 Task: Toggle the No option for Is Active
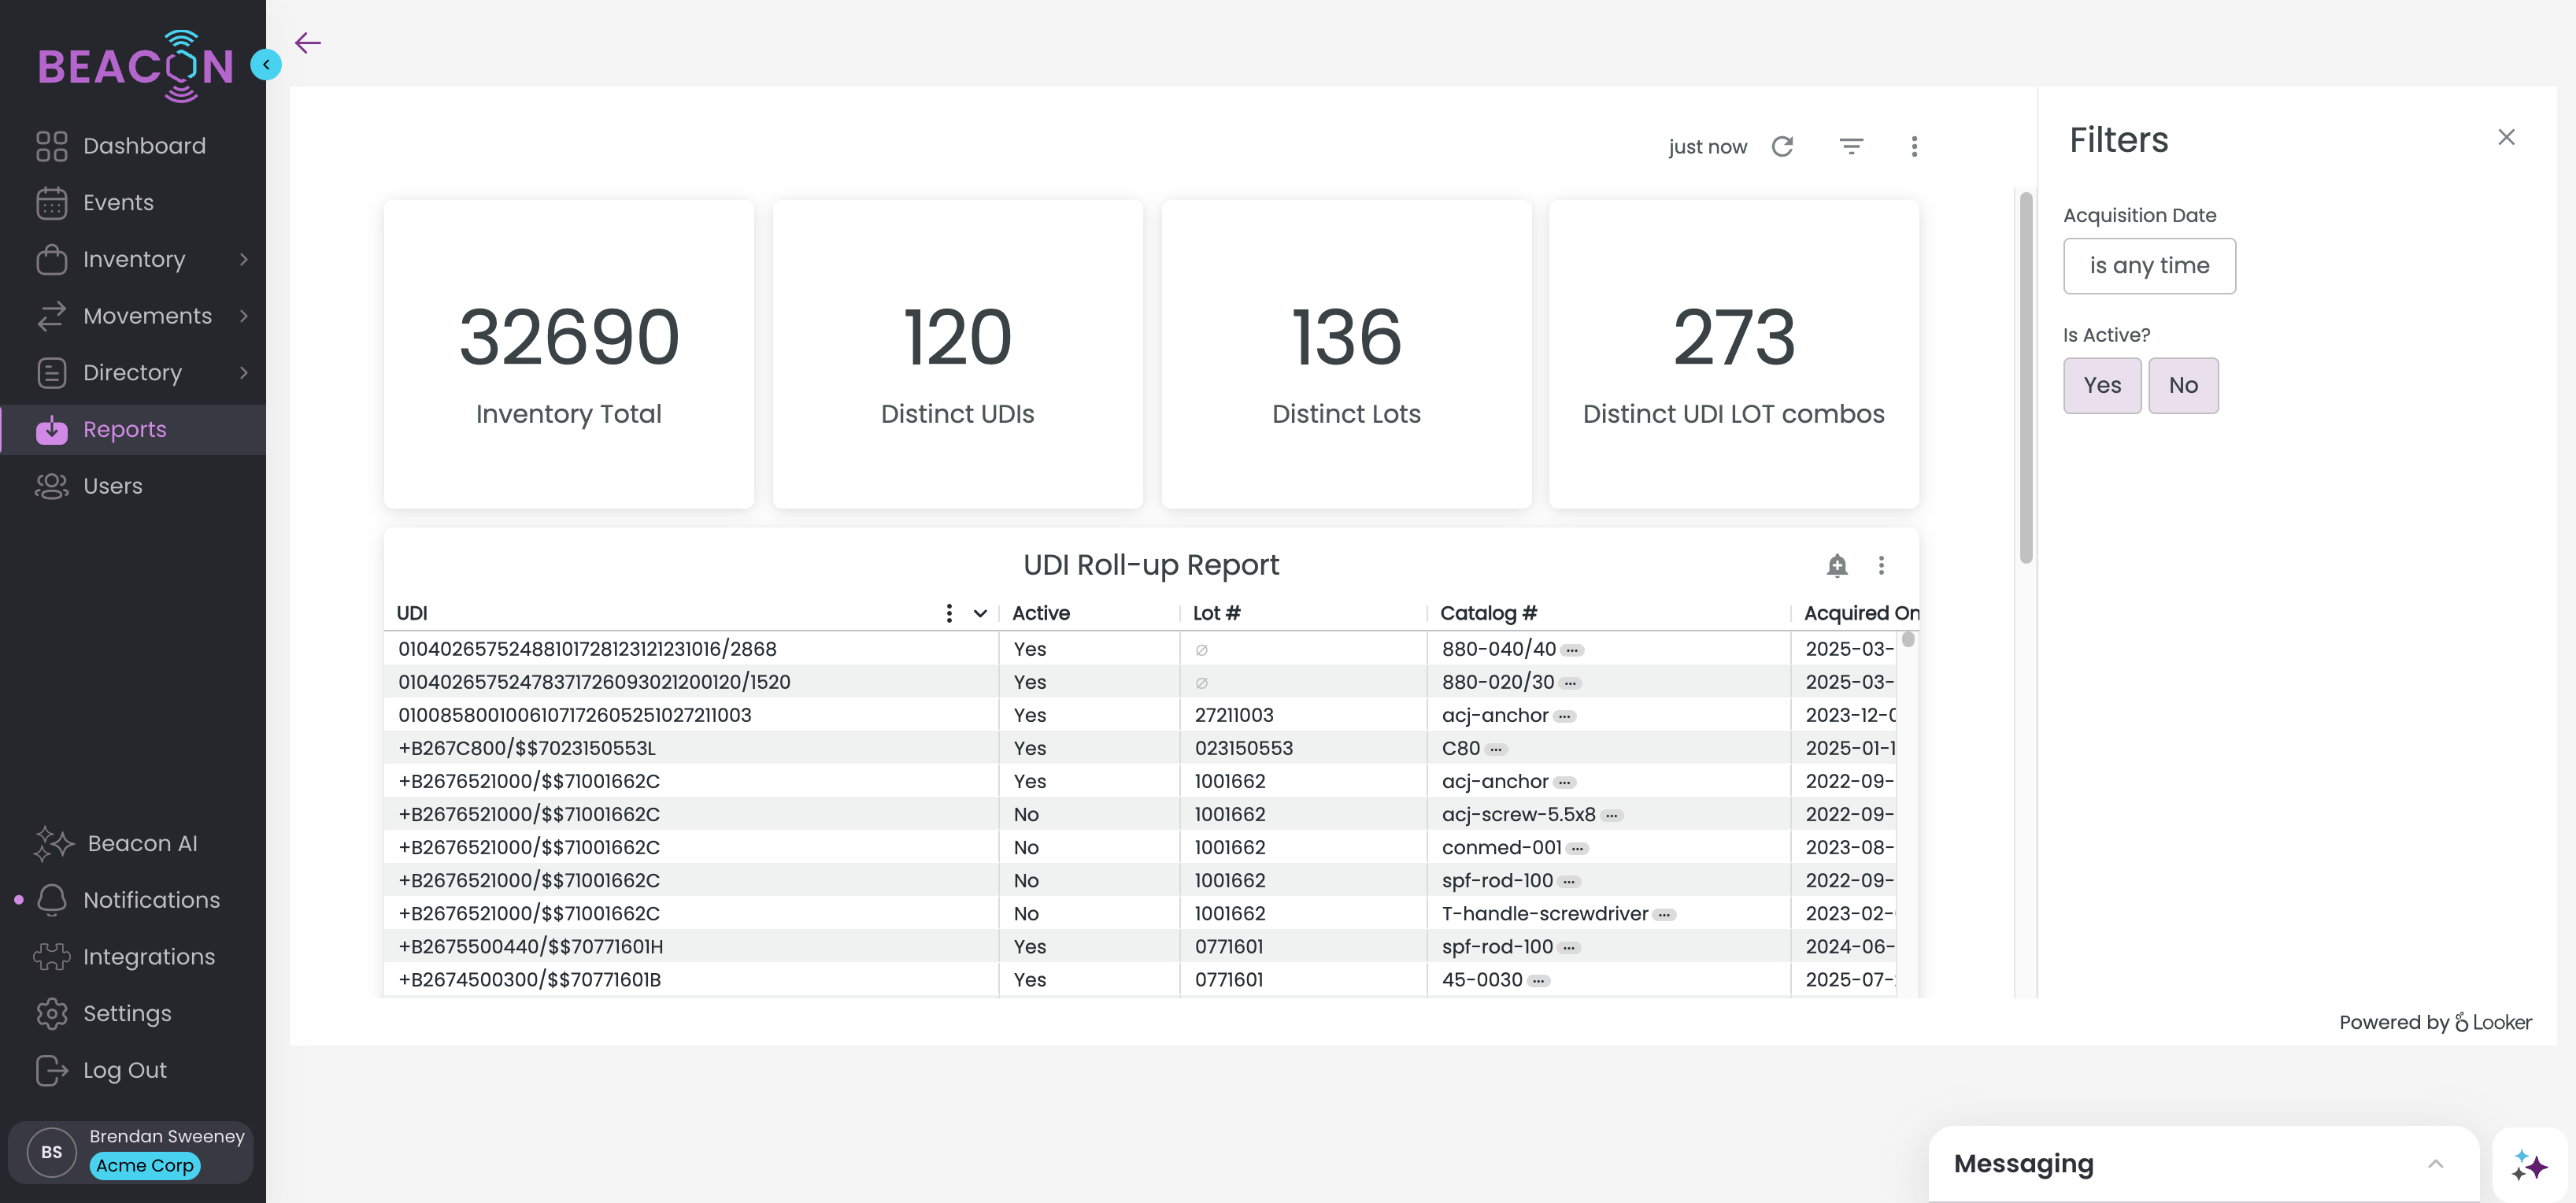pos(2183,385)
